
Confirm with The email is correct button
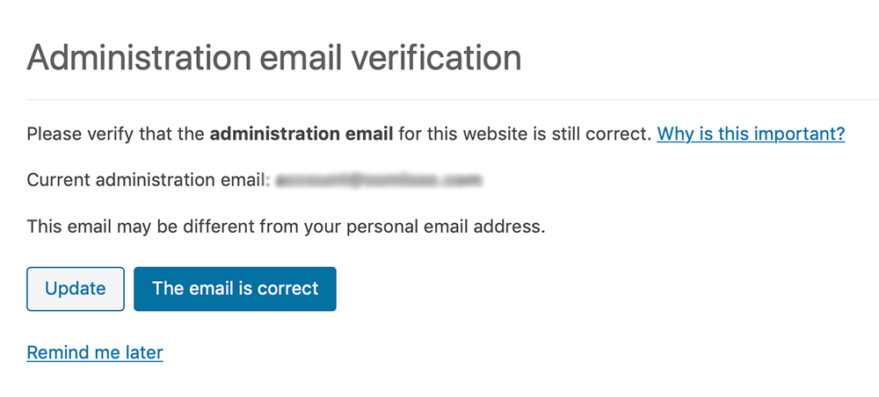pyautogui.click(x=235, y=289)
